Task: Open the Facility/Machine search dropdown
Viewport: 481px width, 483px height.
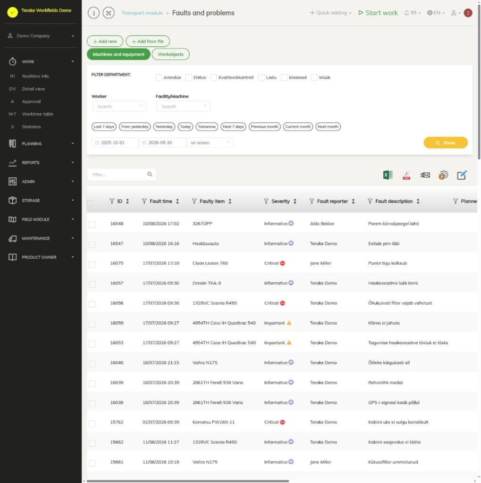Action: tap(184, 106)
